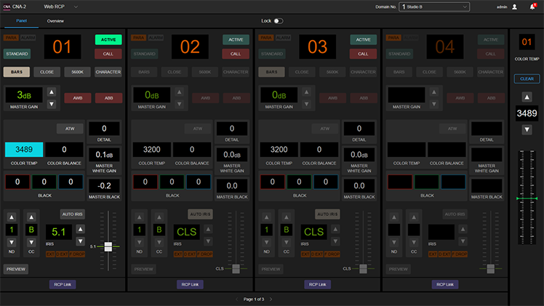The image size is (544, 306).
Task: Enable AUTO IRIS on camera 01
Action: click(x=73, y=214)
